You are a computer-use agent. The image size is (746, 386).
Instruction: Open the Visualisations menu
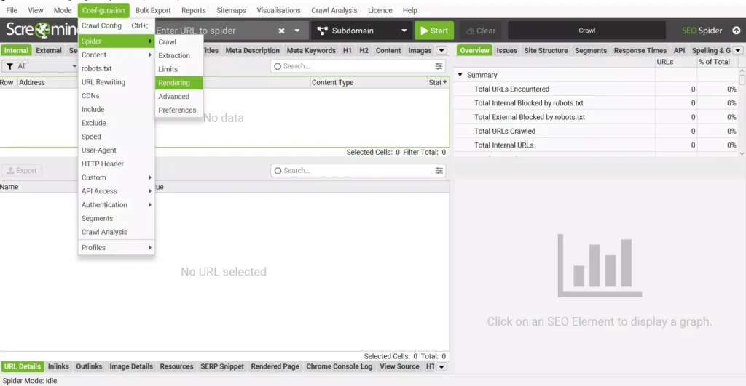(x=278, y=10)
